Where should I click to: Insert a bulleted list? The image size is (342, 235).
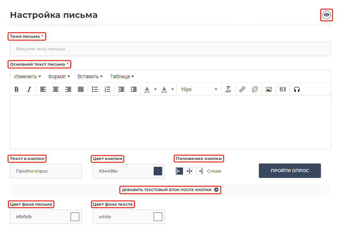95,89
